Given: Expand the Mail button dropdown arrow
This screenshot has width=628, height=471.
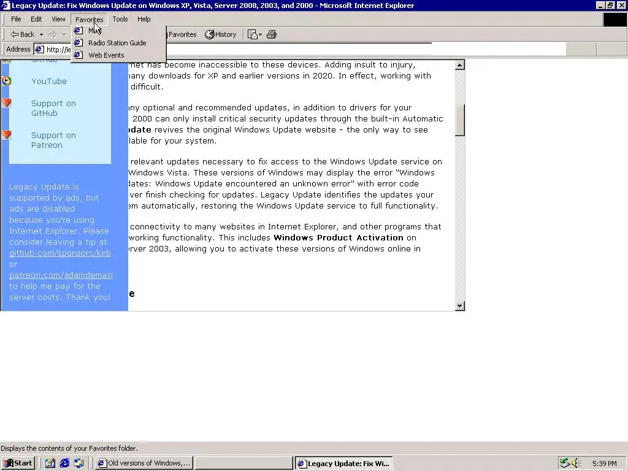Looking at the screenshot, I should tap(260, 34).
